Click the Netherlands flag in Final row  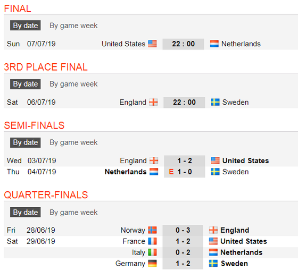point(214,44)
